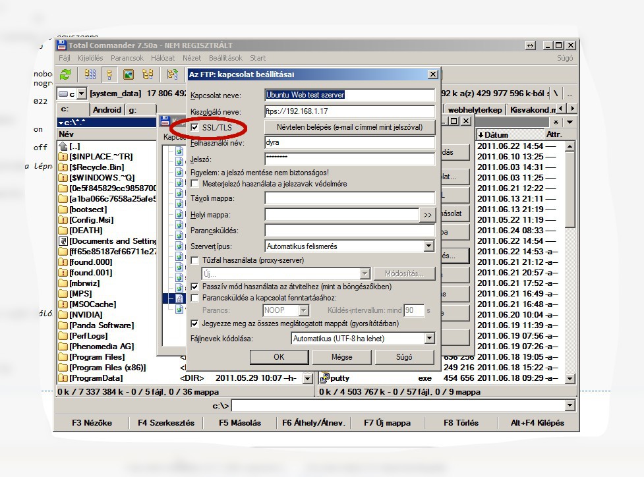The height and width of the screenshot is (477, 644).
Task: Expand the Szervertípus combo box
Action: tap(429, 246)
